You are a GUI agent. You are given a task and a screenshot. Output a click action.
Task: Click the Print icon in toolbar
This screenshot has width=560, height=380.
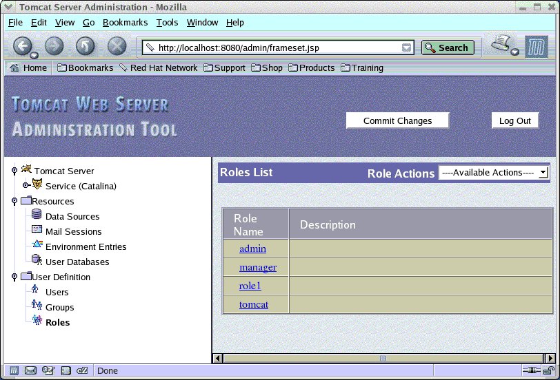(x=501, y=43)
